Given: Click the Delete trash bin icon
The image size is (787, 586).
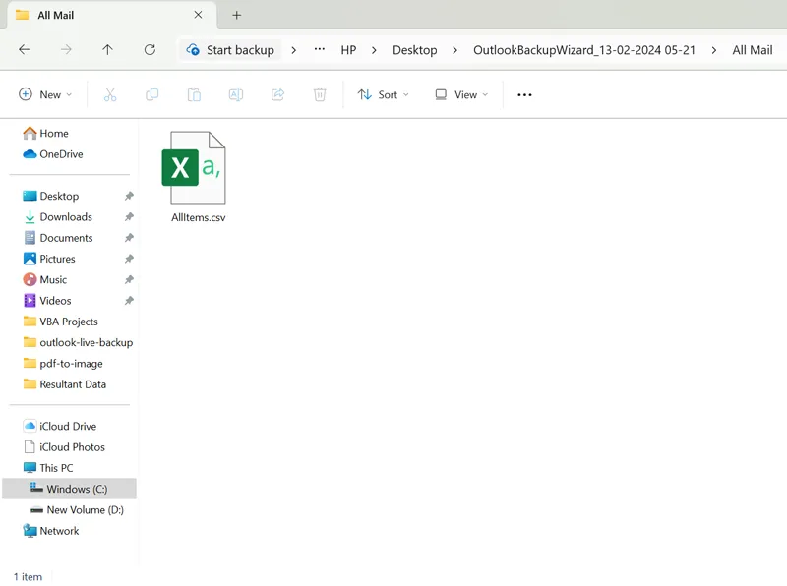Looking at the screenshot, I should 320,94.
